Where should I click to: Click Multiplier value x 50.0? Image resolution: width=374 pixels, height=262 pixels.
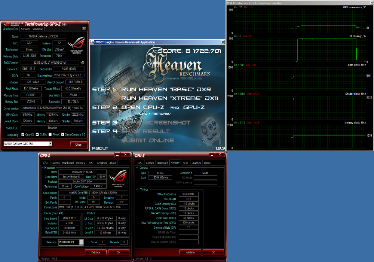(70, 223)
